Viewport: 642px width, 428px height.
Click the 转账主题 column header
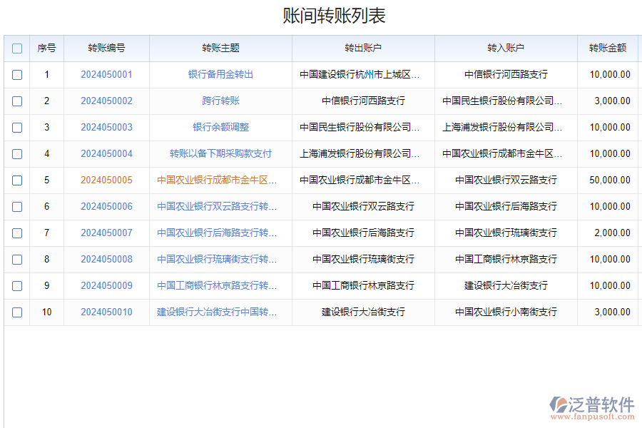pyautogui.click(x=220, y=49)
